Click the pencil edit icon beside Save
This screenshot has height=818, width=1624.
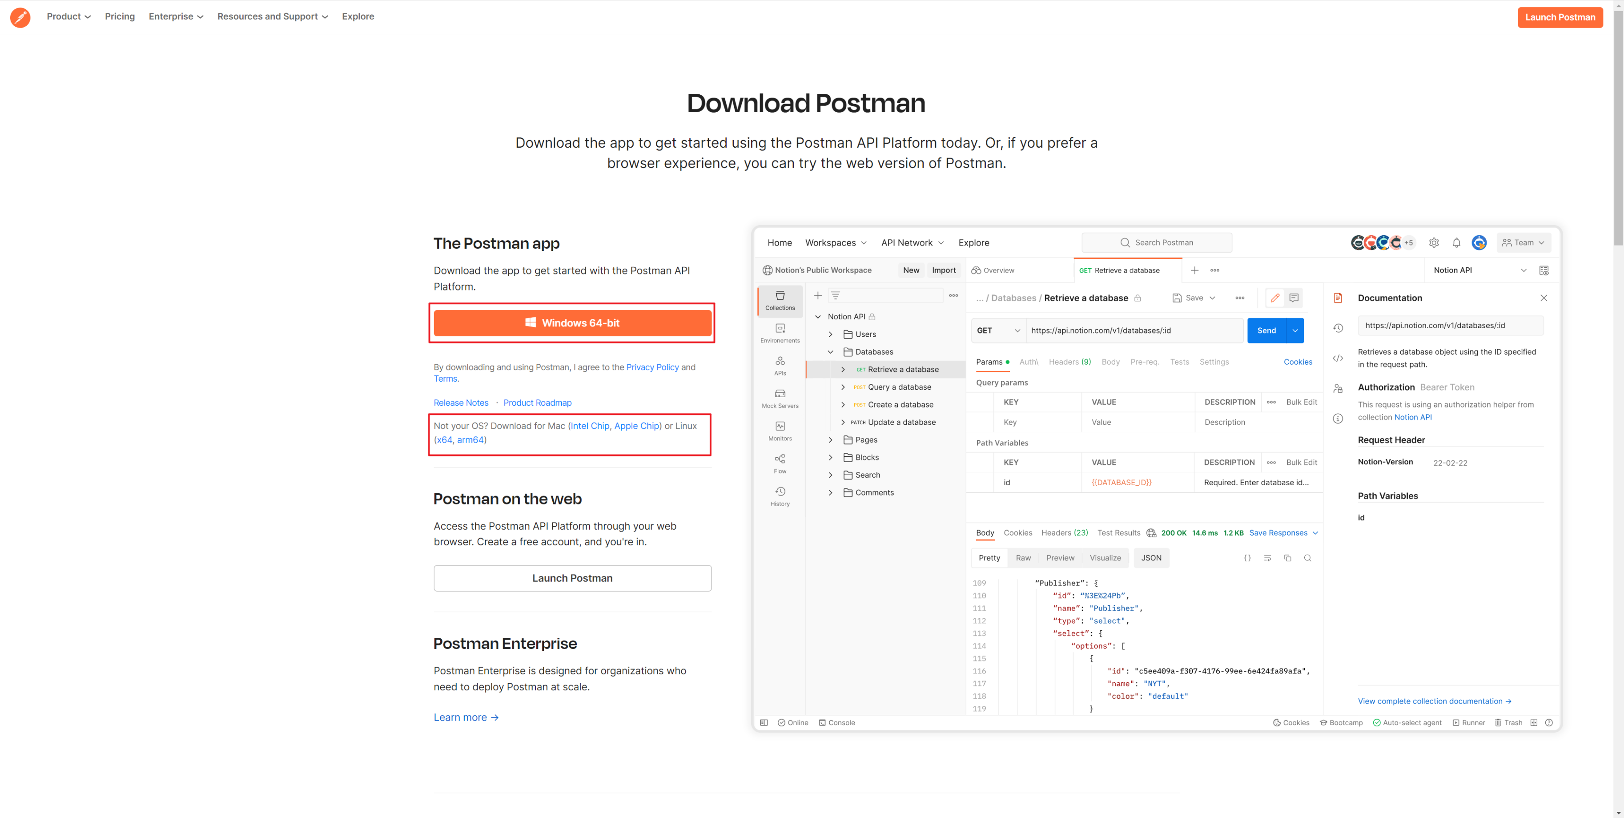(1275, 298)
